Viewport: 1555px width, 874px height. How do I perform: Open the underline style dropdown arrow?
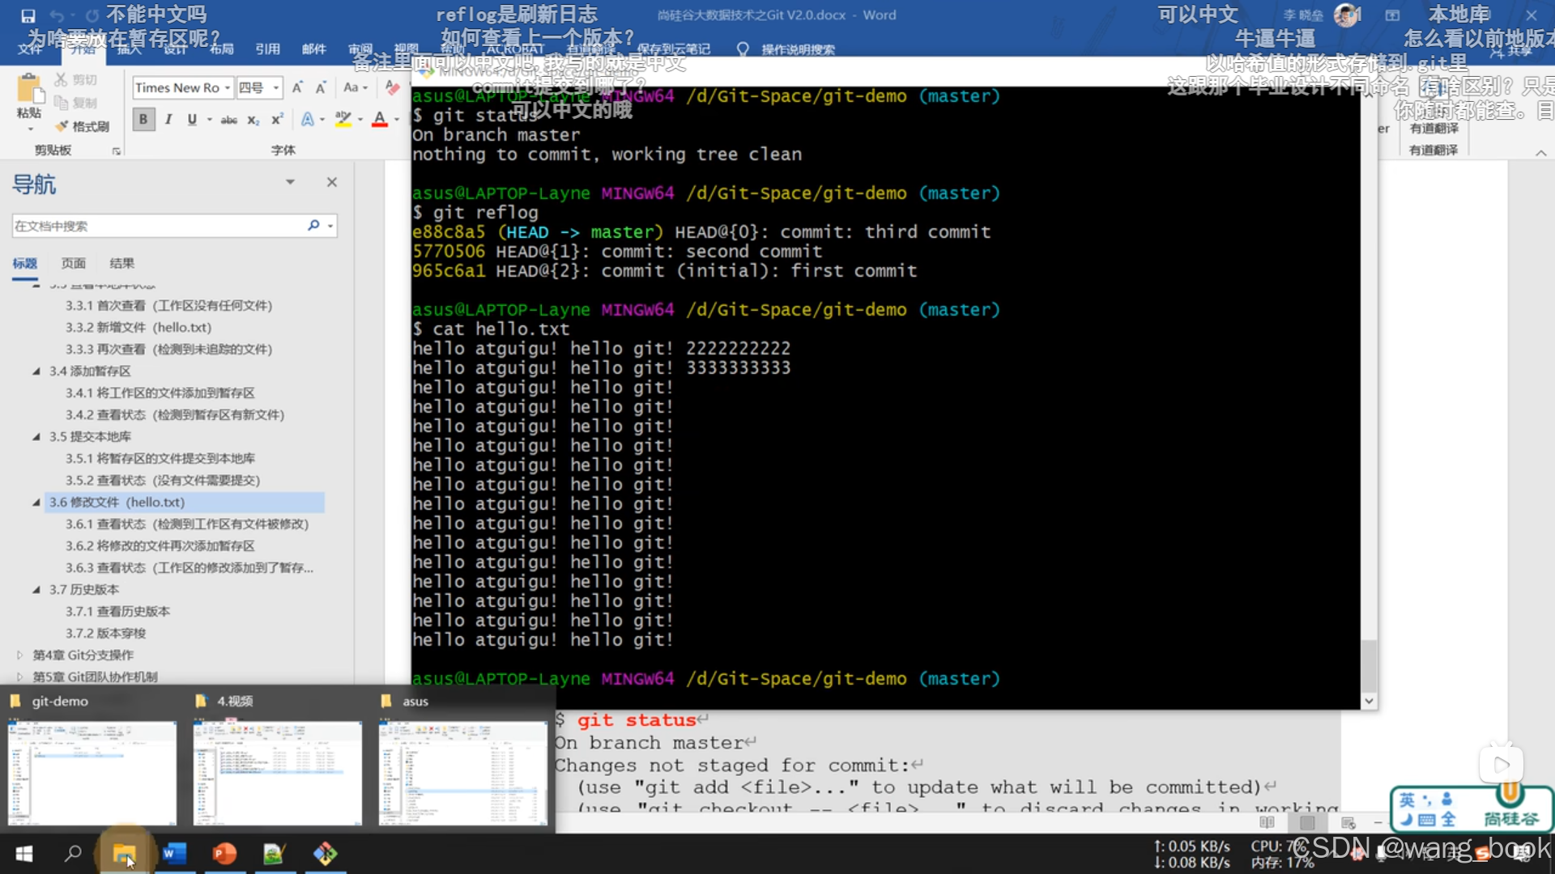210,120
